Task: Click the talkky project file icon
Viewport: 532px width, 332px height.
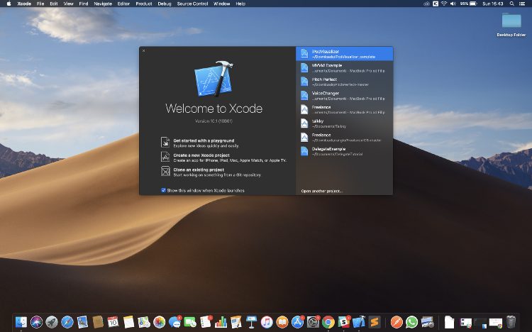Action: coord(304,123)
